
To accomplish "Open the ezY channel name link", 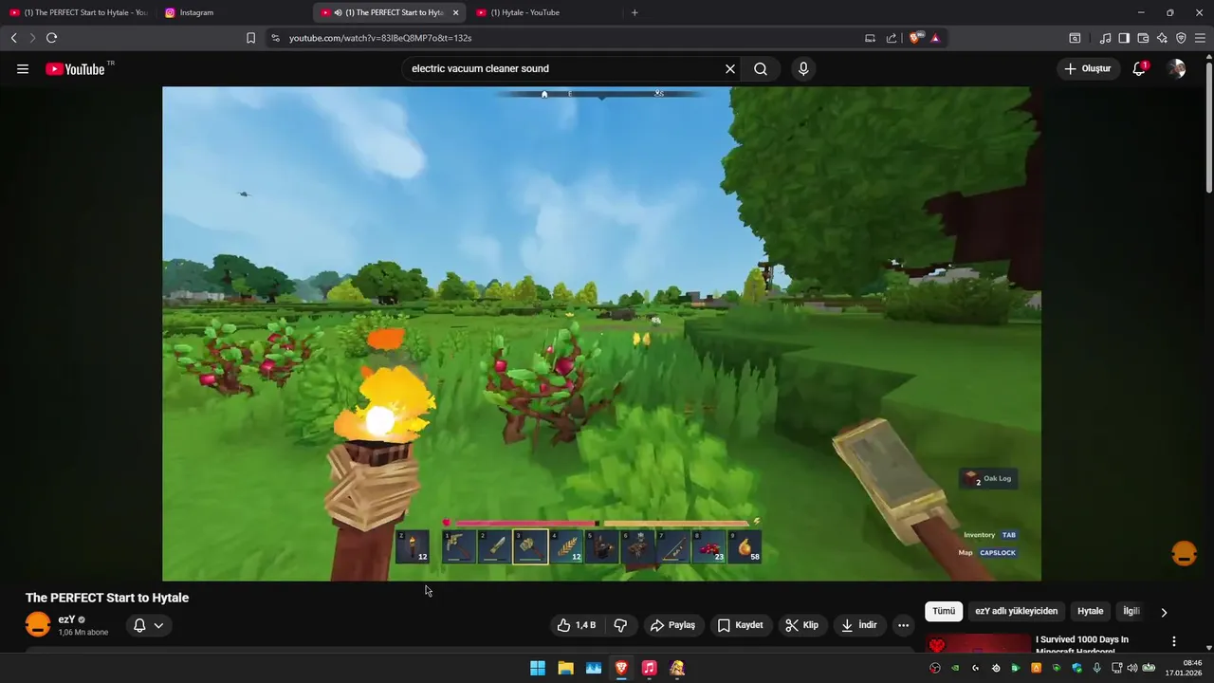I will pos(66,619).
